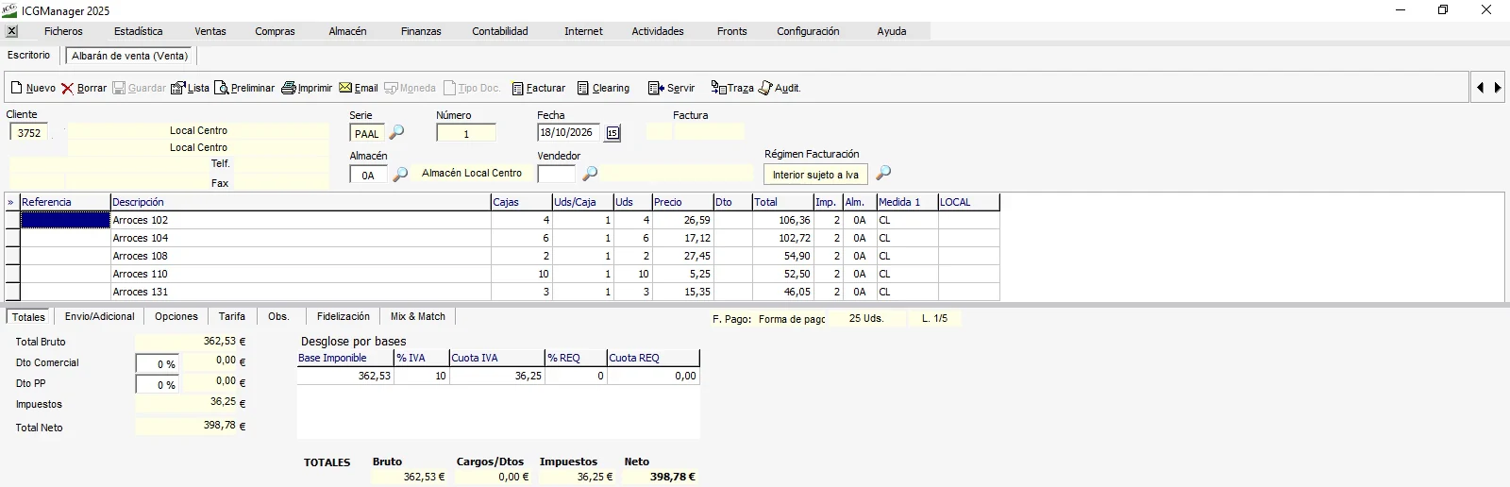Screen dimensions: 1510x487
Task: Click the Nuevo document icon in toolbar
Action: click(16, 88)
